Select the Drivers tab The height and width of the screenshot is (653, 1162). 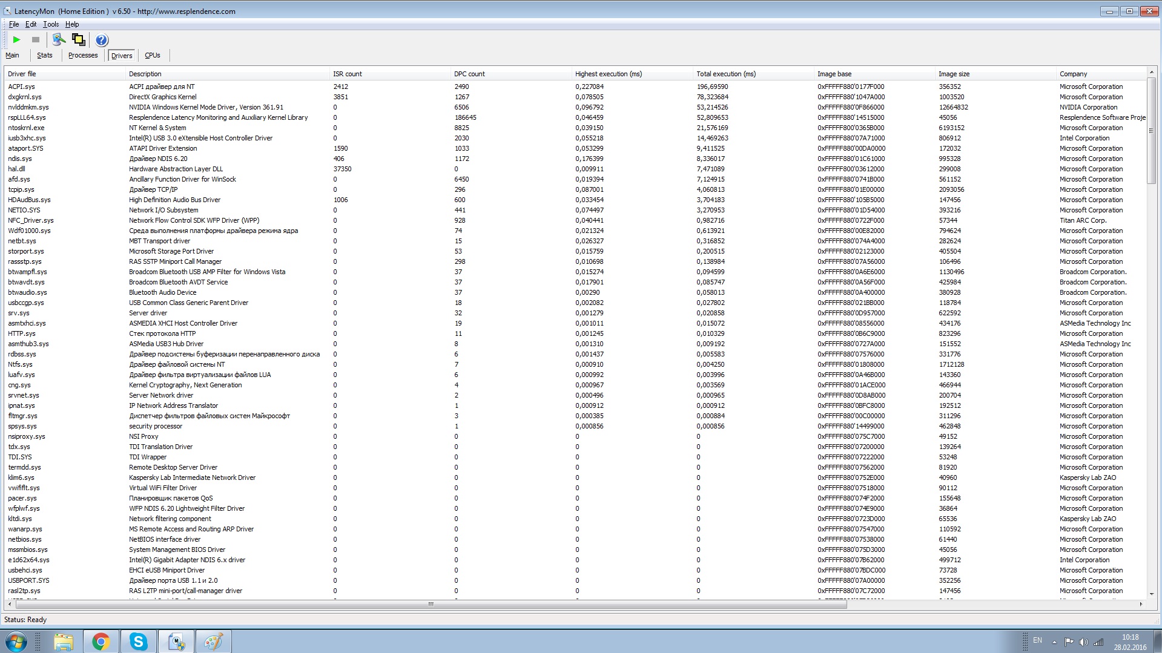pos(122,56)
